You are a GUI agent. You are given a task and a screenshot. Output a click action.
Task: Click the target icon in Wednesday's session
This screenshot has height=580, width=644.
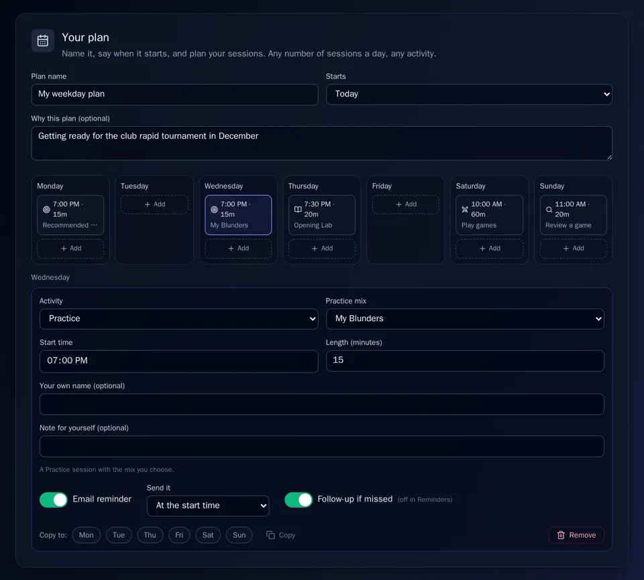(214, 209)
